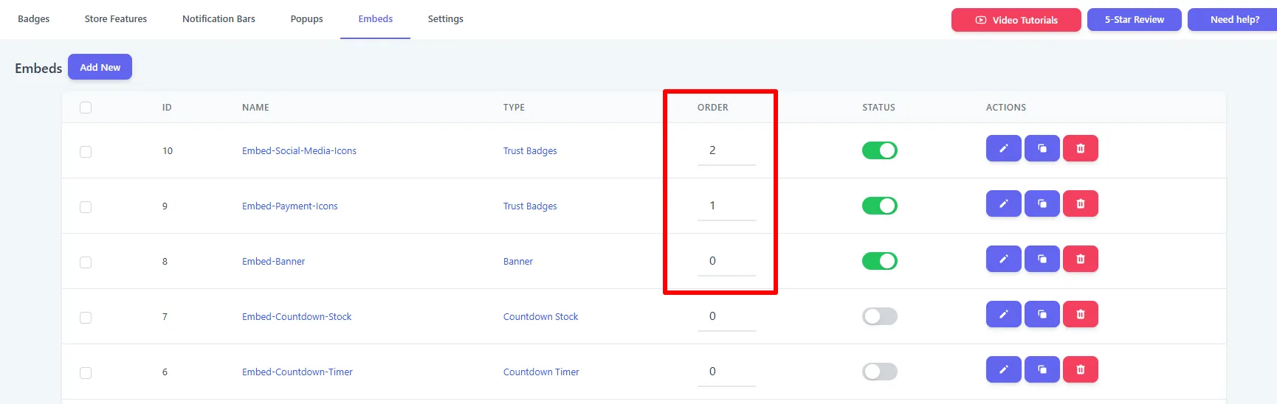Click the Add New embed button

coord(100,67)
